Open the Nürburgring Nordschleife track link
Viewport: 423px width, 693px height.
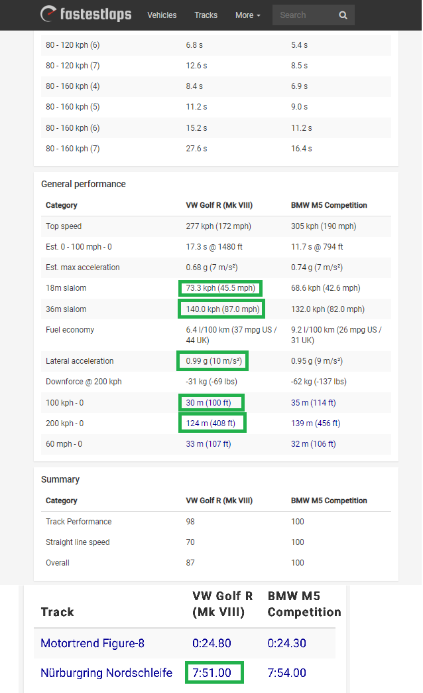point(106,672)
